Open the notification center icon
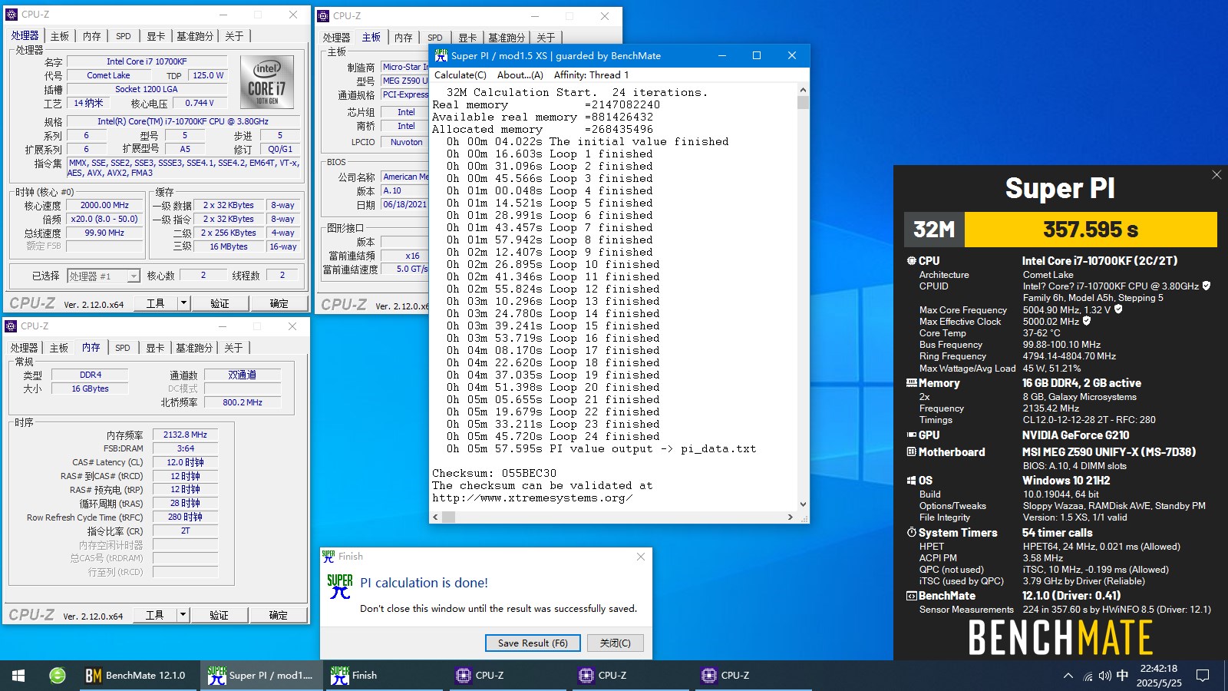 (x=1203, y=676)
